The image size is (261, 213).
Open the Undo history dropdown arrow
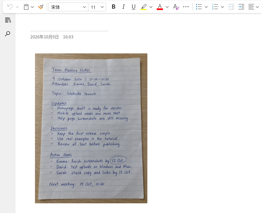pyautogui.click(x=17, y=7)
